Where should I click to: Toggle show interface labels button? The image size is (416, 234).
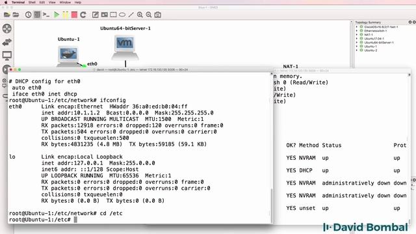(37, 14)
